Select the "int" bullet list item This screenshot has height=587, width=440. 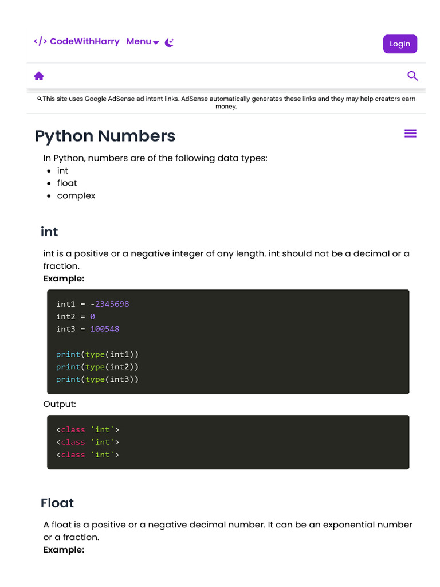[x=62, y=171]
